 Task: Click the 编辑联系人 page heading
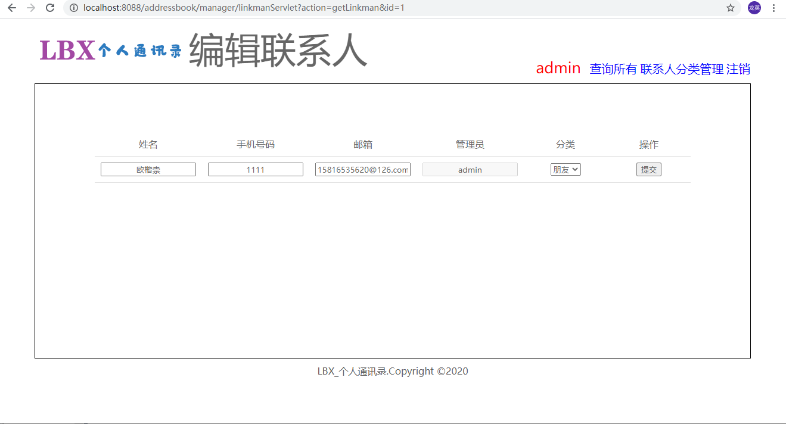278,51
